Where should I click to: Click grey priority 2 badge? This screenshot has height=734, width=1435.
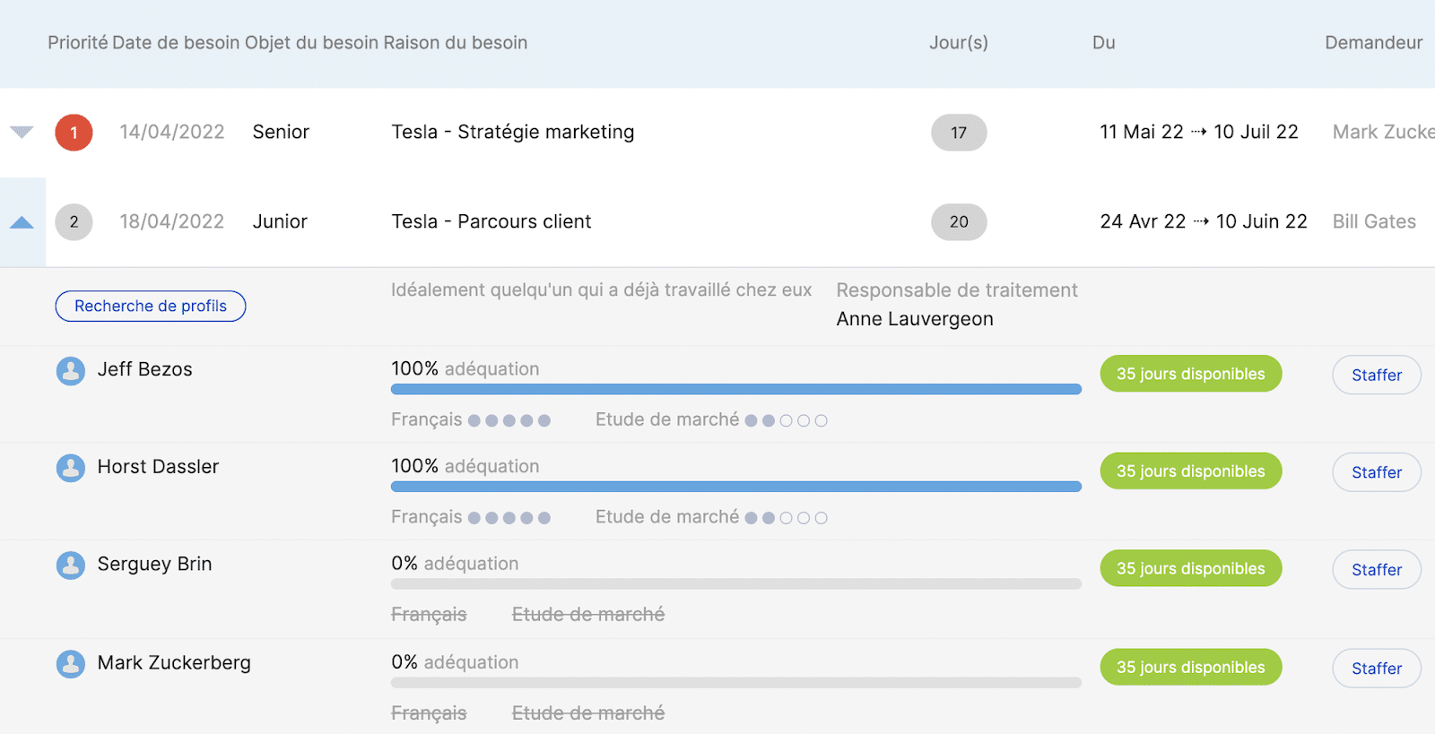tap(74, 222)
